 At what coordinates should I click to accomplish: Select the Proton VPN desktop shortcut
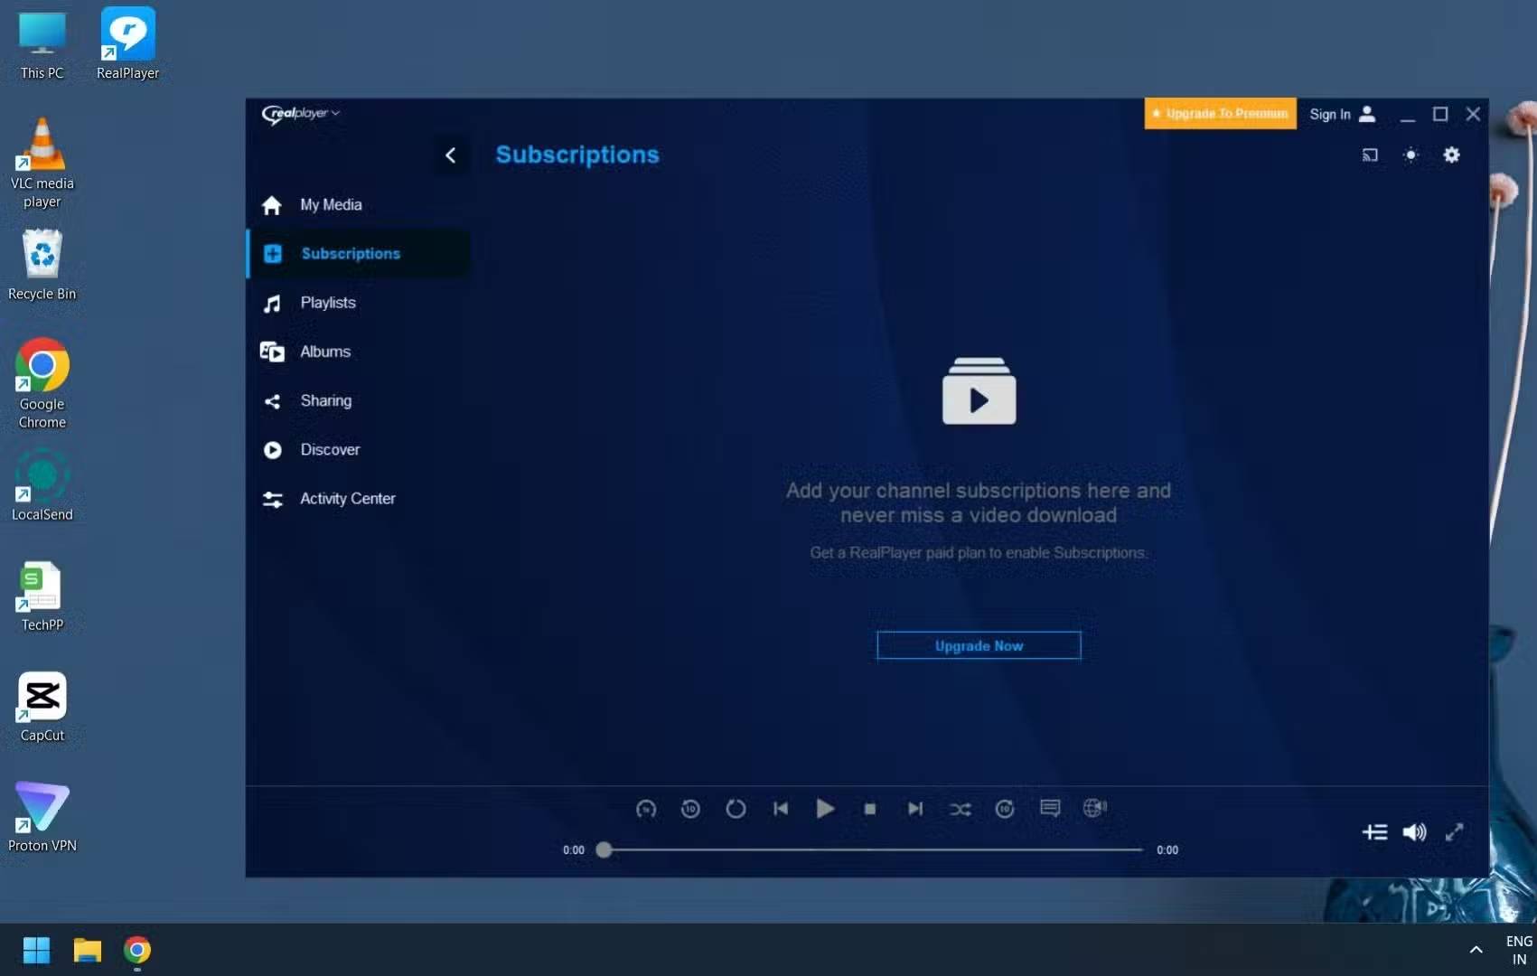click(42, 817)
